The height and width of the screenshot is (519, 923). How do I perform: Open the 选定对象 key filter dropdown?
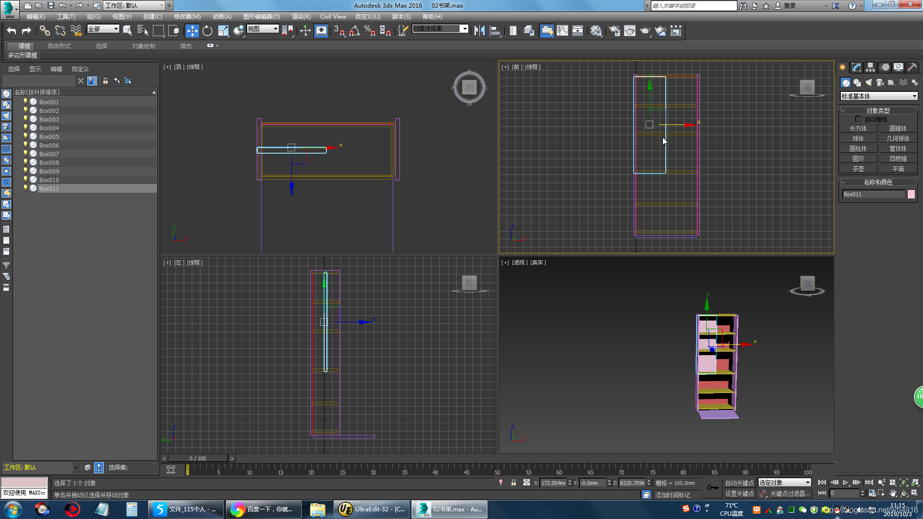785,483
